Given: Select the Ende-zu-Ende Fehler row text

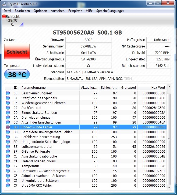Looking at the screenshot, I should click(37, 127).
